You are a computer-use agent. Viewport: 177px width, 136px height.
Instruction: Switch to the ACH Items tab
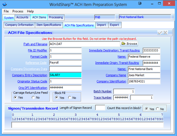[x=39, y=17]
